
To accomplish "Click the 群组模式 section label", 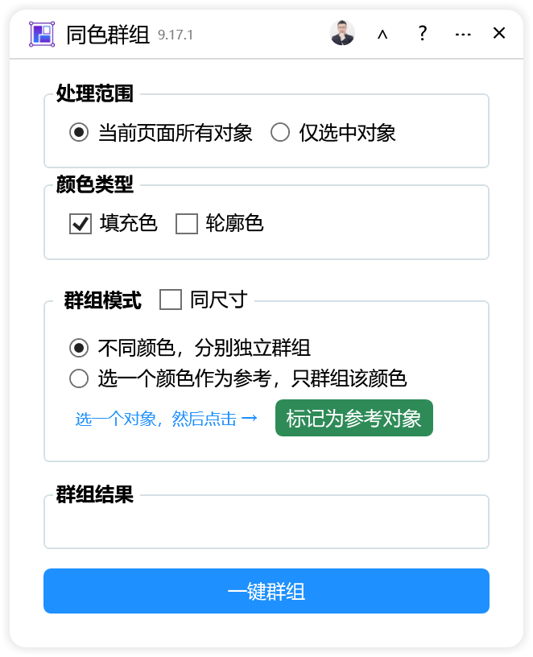I will [103, 300].
